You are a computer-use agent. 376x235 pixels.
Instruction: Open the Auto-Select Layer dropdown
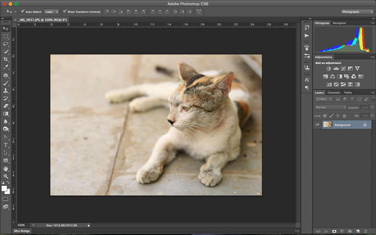[x=51, y=11]
